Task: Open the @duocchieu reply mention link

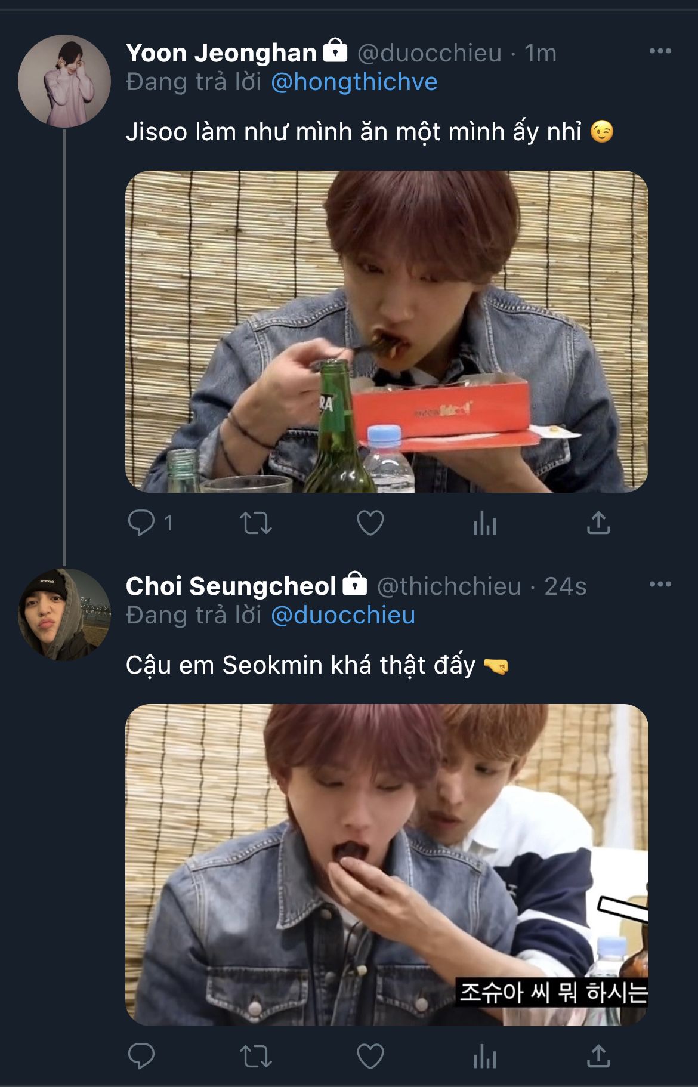Action: point(343,615)
